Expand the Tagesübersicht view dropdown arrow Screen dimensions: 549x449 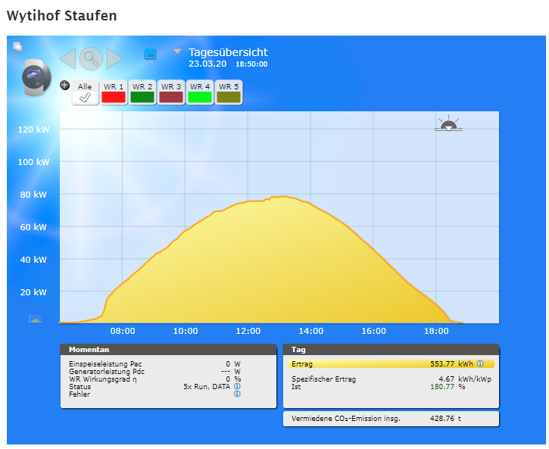tap(176, 51)
